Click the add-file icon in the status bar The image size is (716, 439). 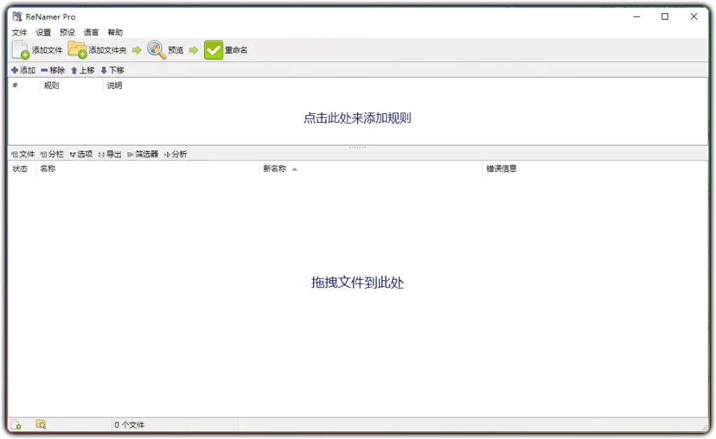pos(15,424)
